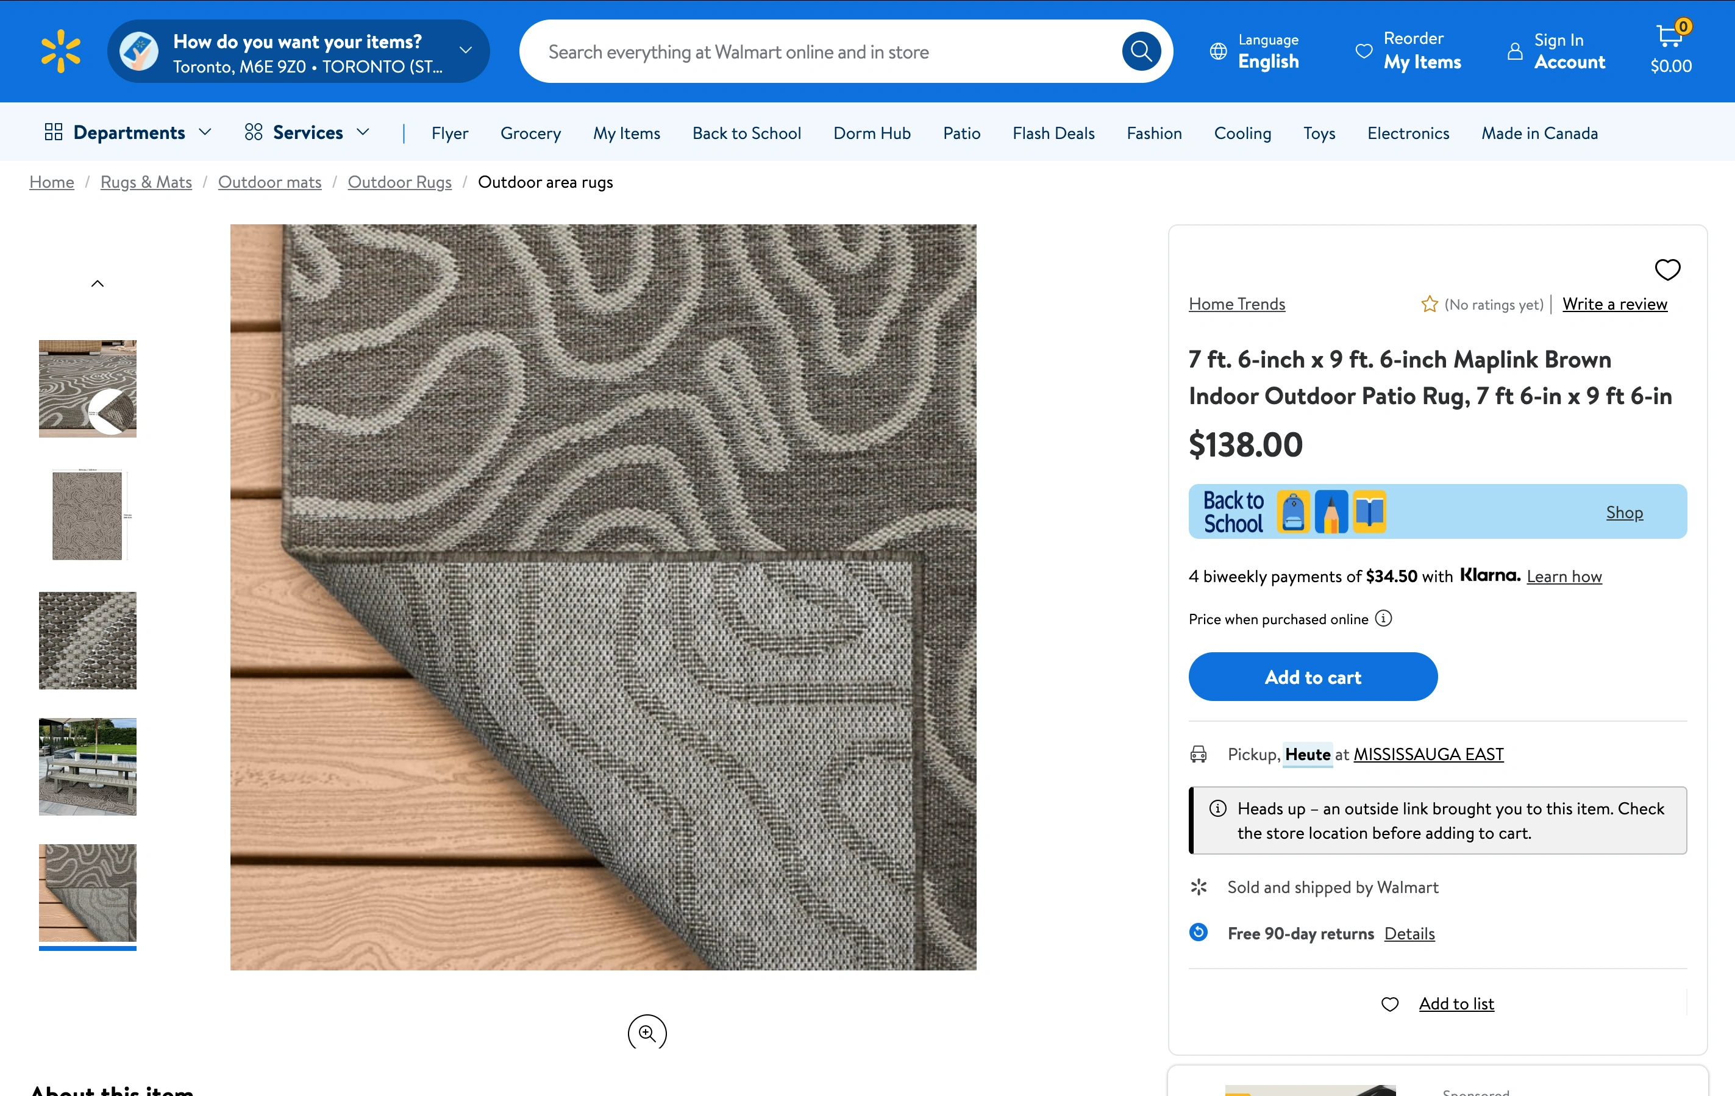
Task: Click the Write a review link
Action: (x=1614, y=304)
